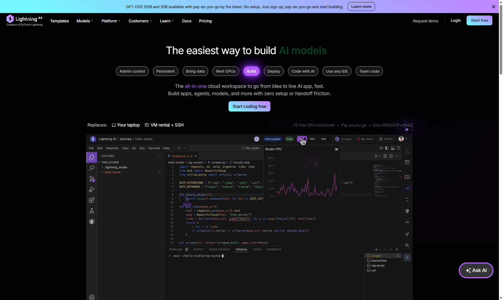Click the Ask AI floating button

476,270
